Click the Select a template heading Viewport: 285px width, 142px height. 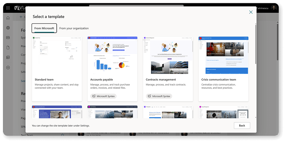coord(49,17)
